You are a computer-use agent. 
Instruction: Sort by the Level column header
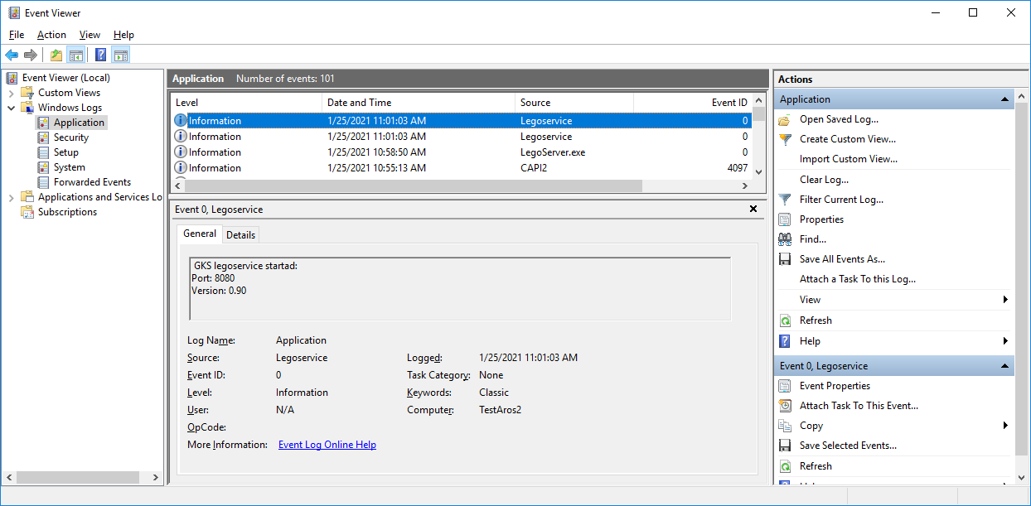(246, 103)
